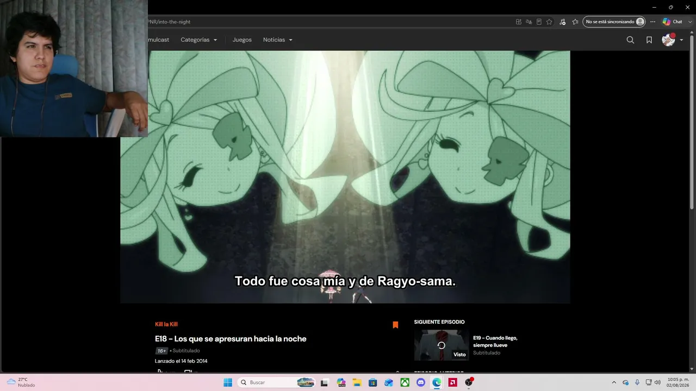
Task: Show hidden system tray icons
Action: 614,382
